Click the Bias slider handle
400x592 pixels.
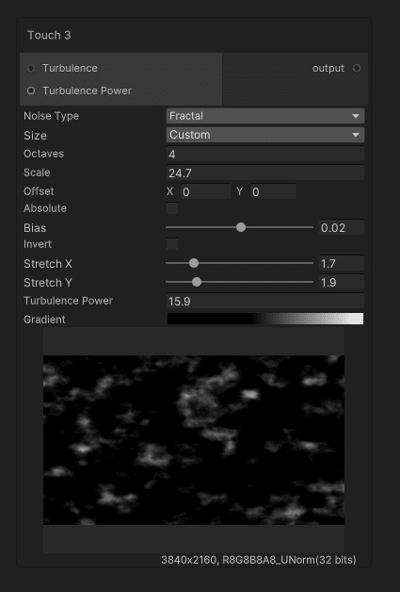(x=241, y=227)
